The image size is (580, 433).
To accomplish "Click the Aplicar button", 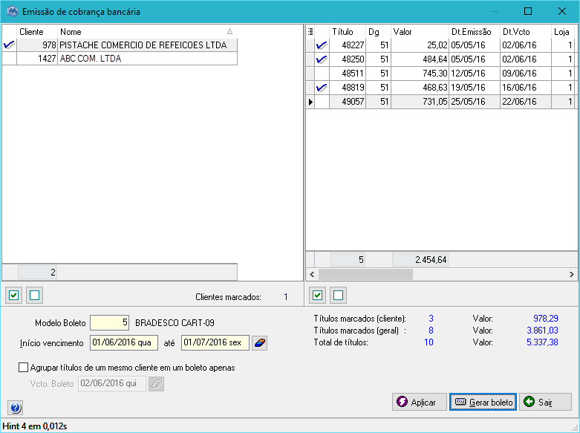I will tap(420, 402).
